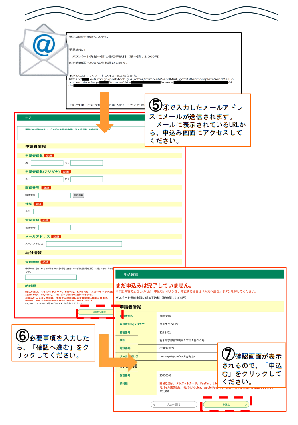
Task: Click the 必須 badge next to メールアドレス
Action: pyautogui.click(x=56, y=237)
